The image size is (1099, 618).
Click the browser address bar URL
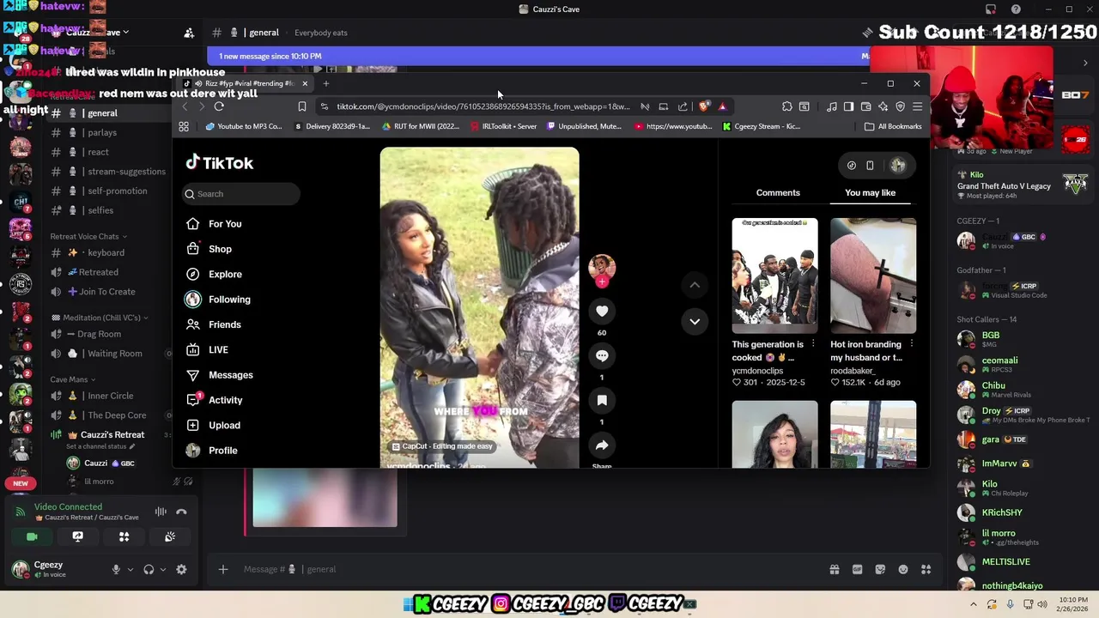click(483, 106)
